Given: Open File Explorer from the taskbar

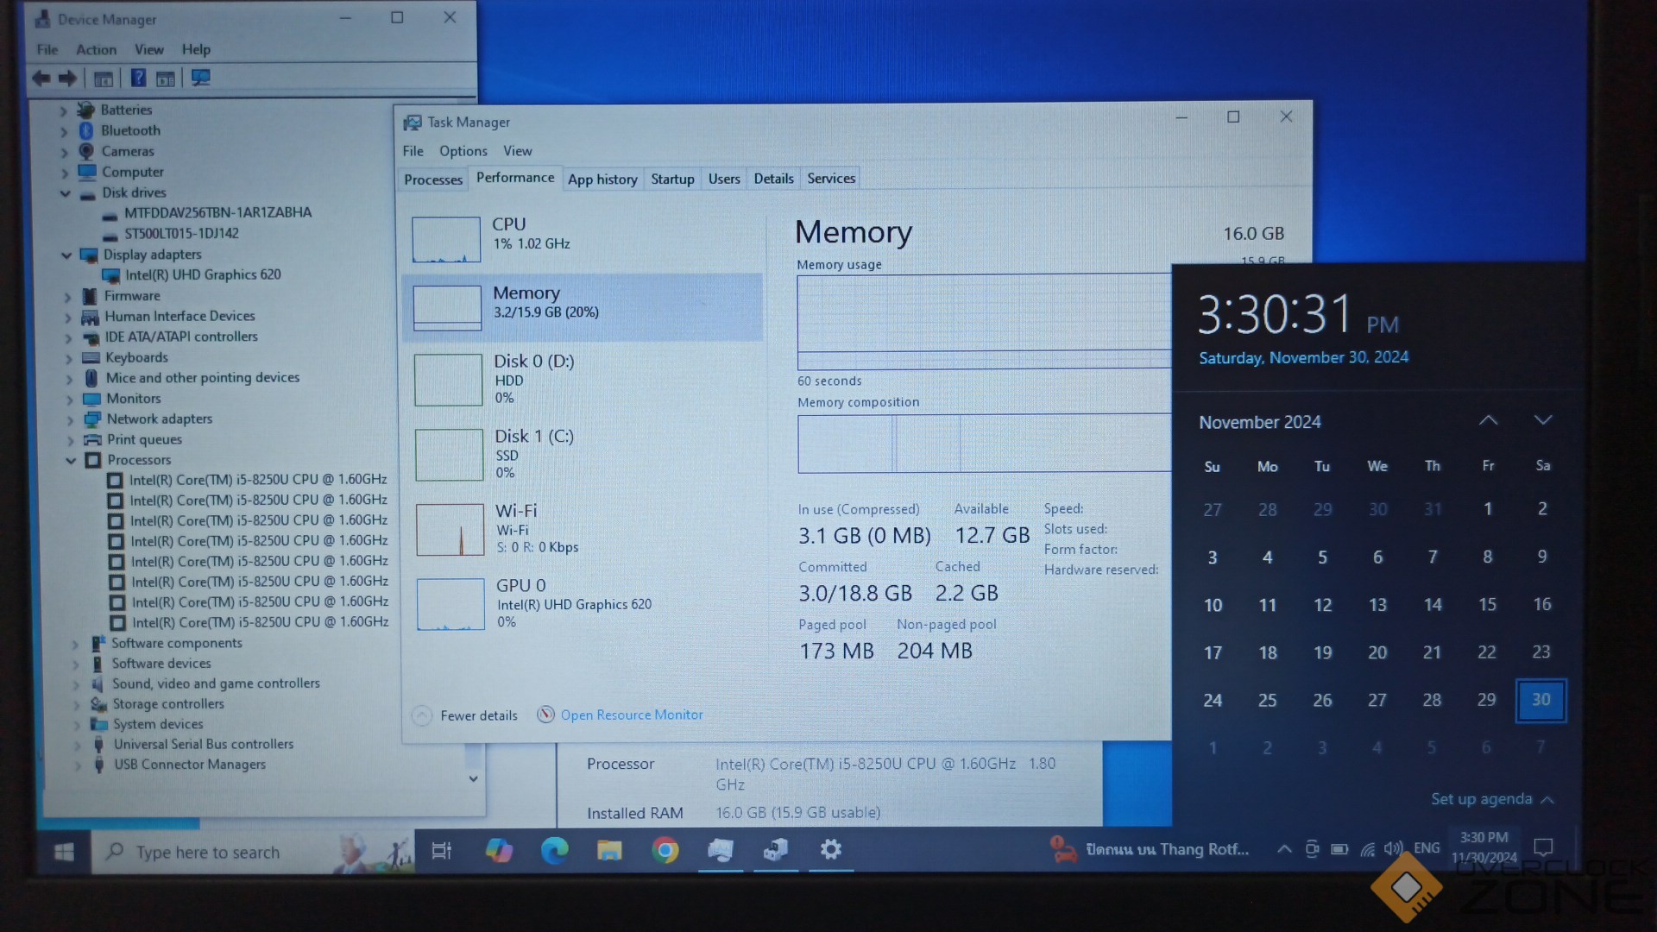Looking at the screenshot, I should click(x=609, y=851).
